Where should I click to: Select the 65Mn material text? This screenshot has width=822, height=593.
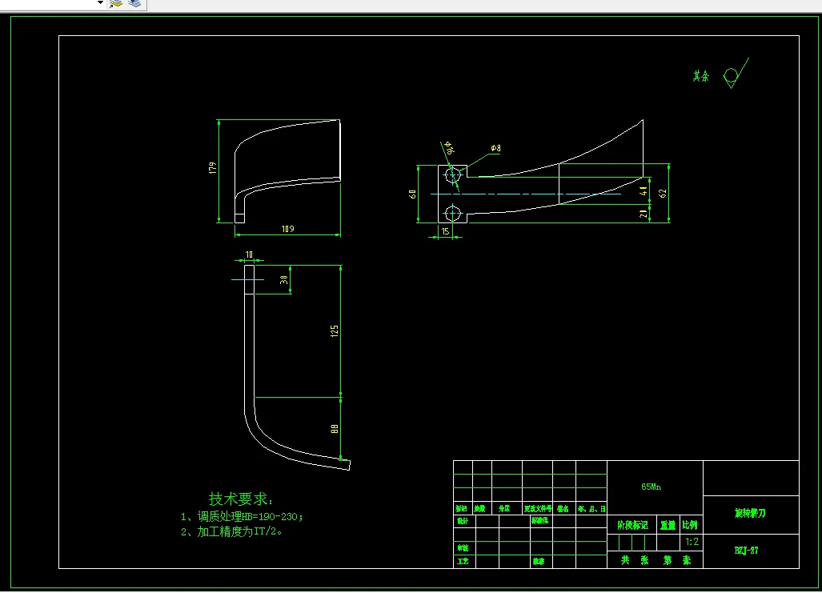click(651, 487)
